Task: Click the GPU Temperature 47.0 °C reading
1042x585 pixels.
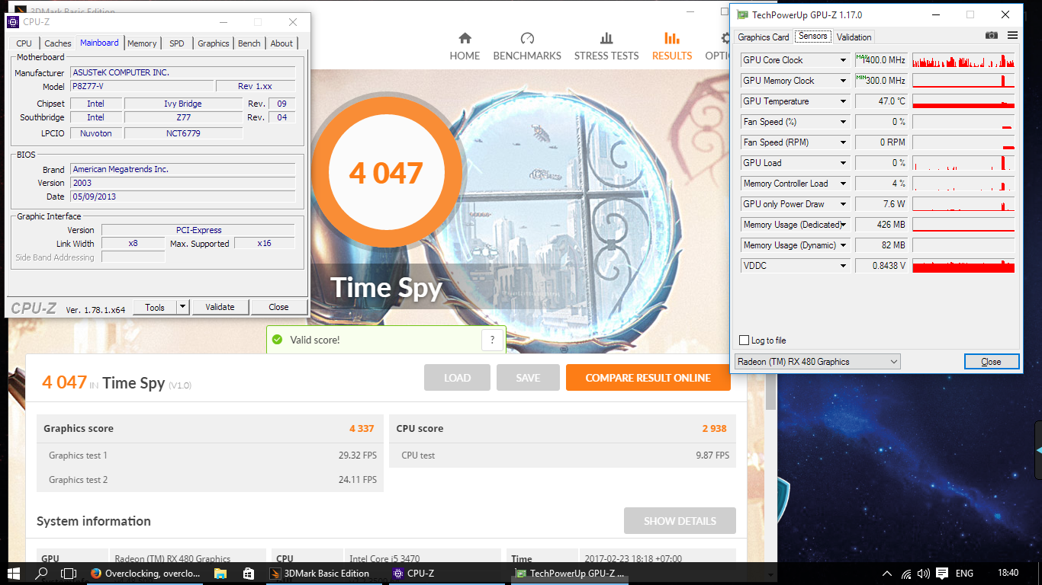Action: point(881,101)
